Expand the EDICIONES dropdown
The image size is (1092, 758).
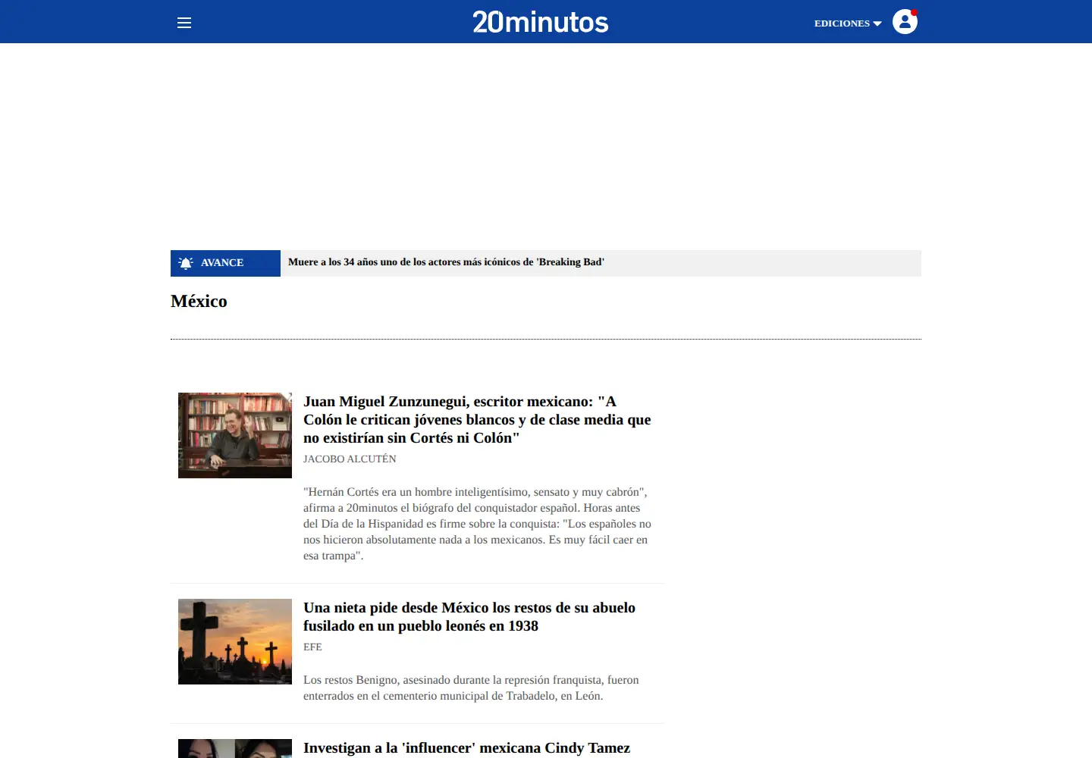pos(848,23)
